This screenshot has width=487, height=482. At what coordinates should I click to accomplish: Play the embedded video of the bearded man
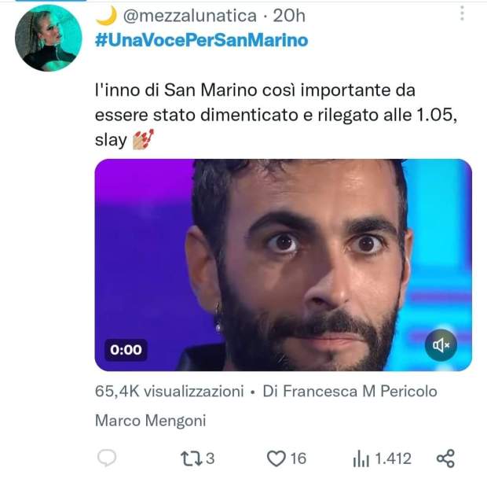point(283,263)
